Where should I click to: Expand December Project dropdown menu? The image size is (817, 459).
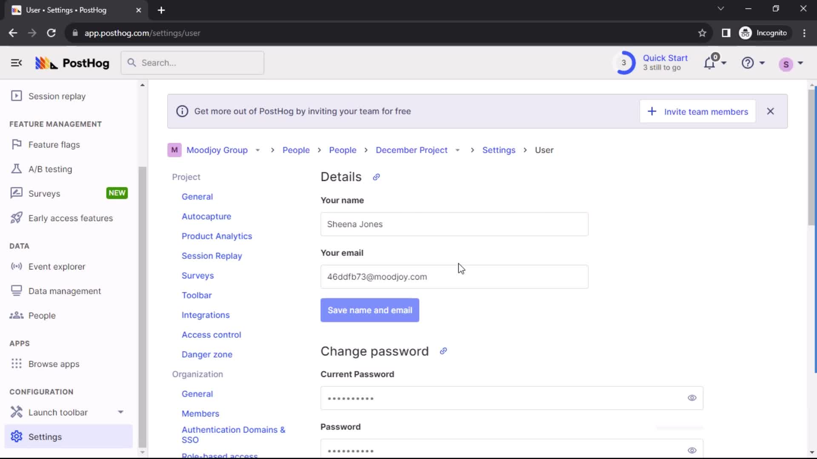click(458, 150)
